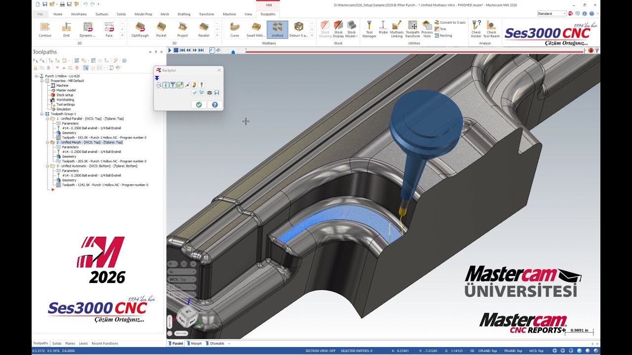This screenshot has height=355, width=632.
Task: Collapse 1 - Unified Parallel operation node
Action: (x=48, y=119)
